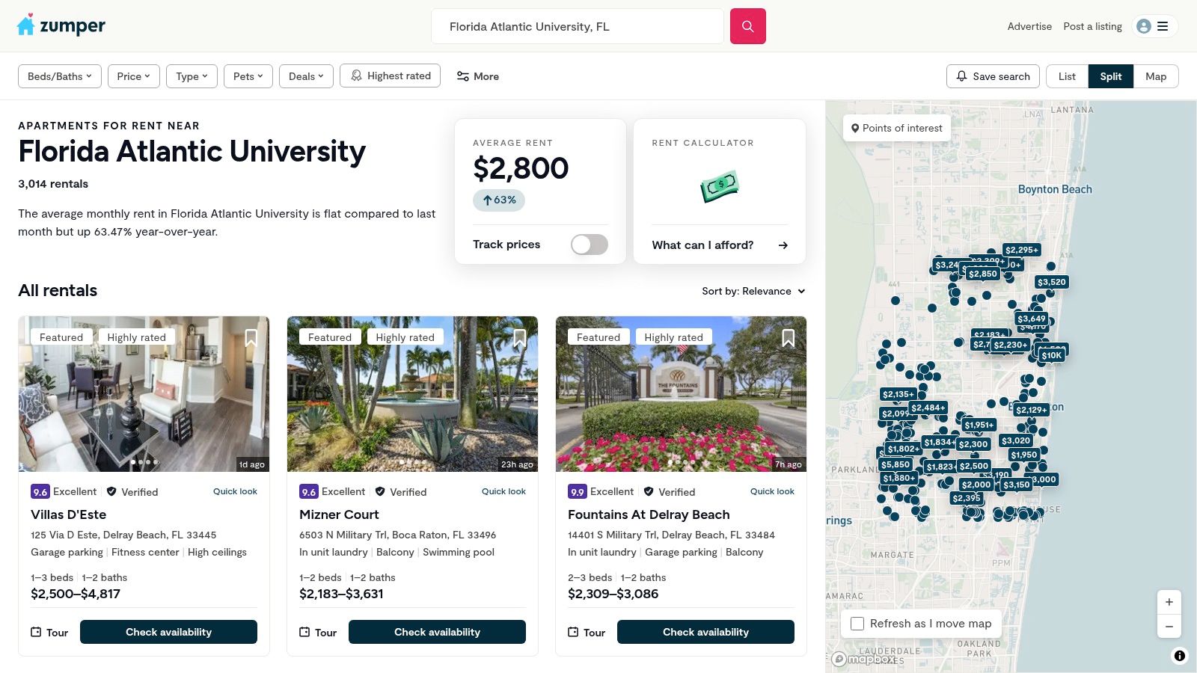Open the More filters panel

pyautogui.click(x=477, y=76)
